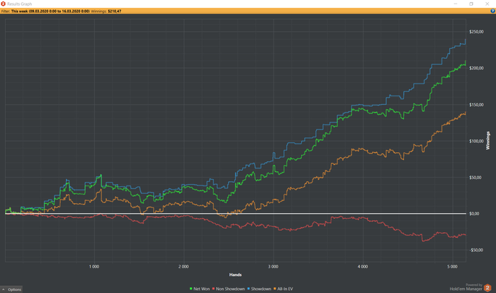Click the 3 000 hands axis label
This screenshot has width=496, height=293.
coord(273,267)
